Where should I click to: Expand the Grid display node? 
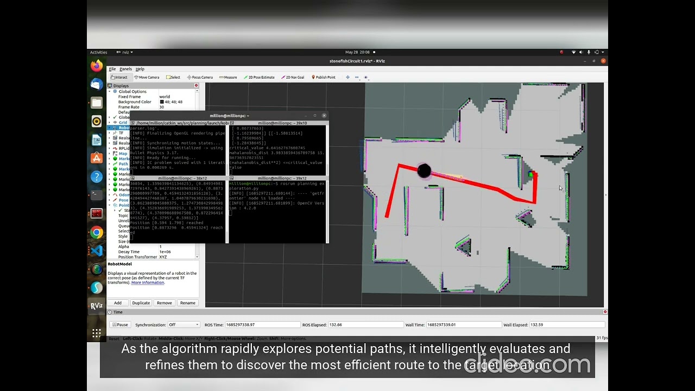109,122
